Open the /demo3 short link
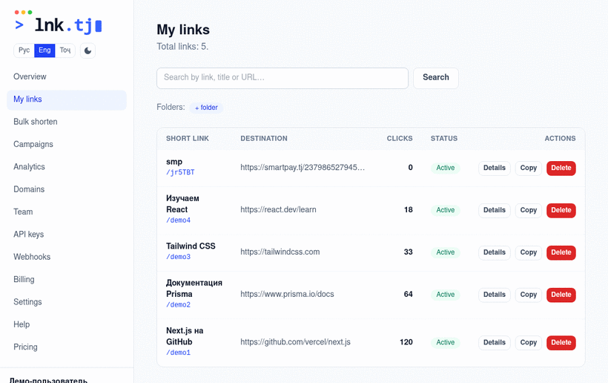Image resolution: width=608 pixels, height=383 pixels. [179, 257]
